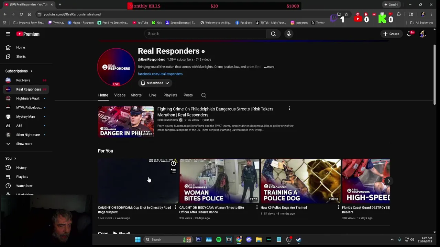
Task: Open the Danger in Philly thumbnail
Action: 126,121
